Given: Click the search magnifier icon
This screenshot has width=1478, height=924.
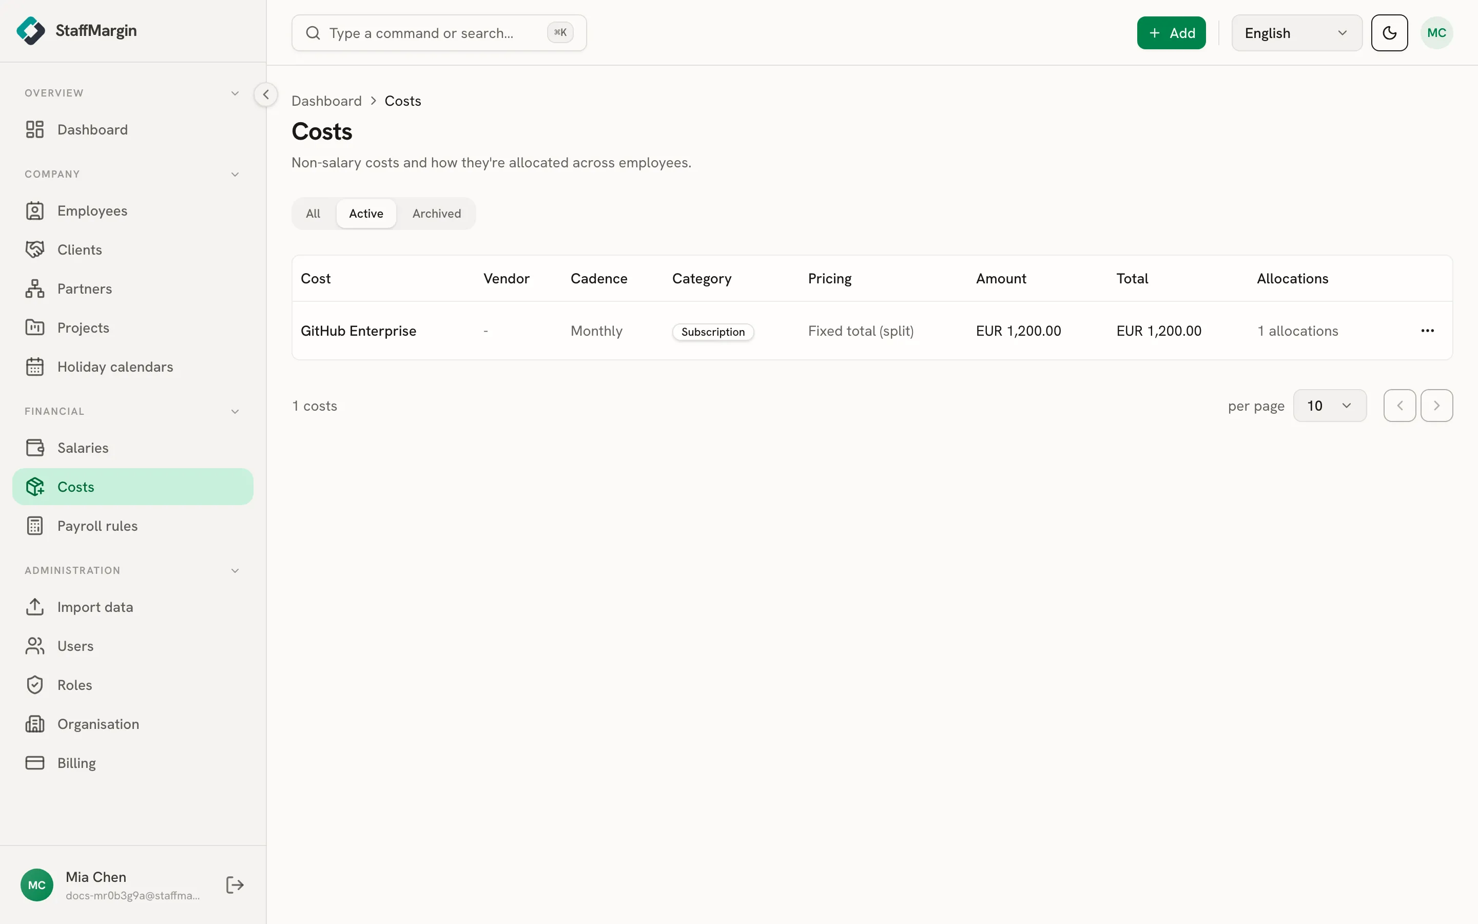Looking at the screenshot, I should click(313, 33).
